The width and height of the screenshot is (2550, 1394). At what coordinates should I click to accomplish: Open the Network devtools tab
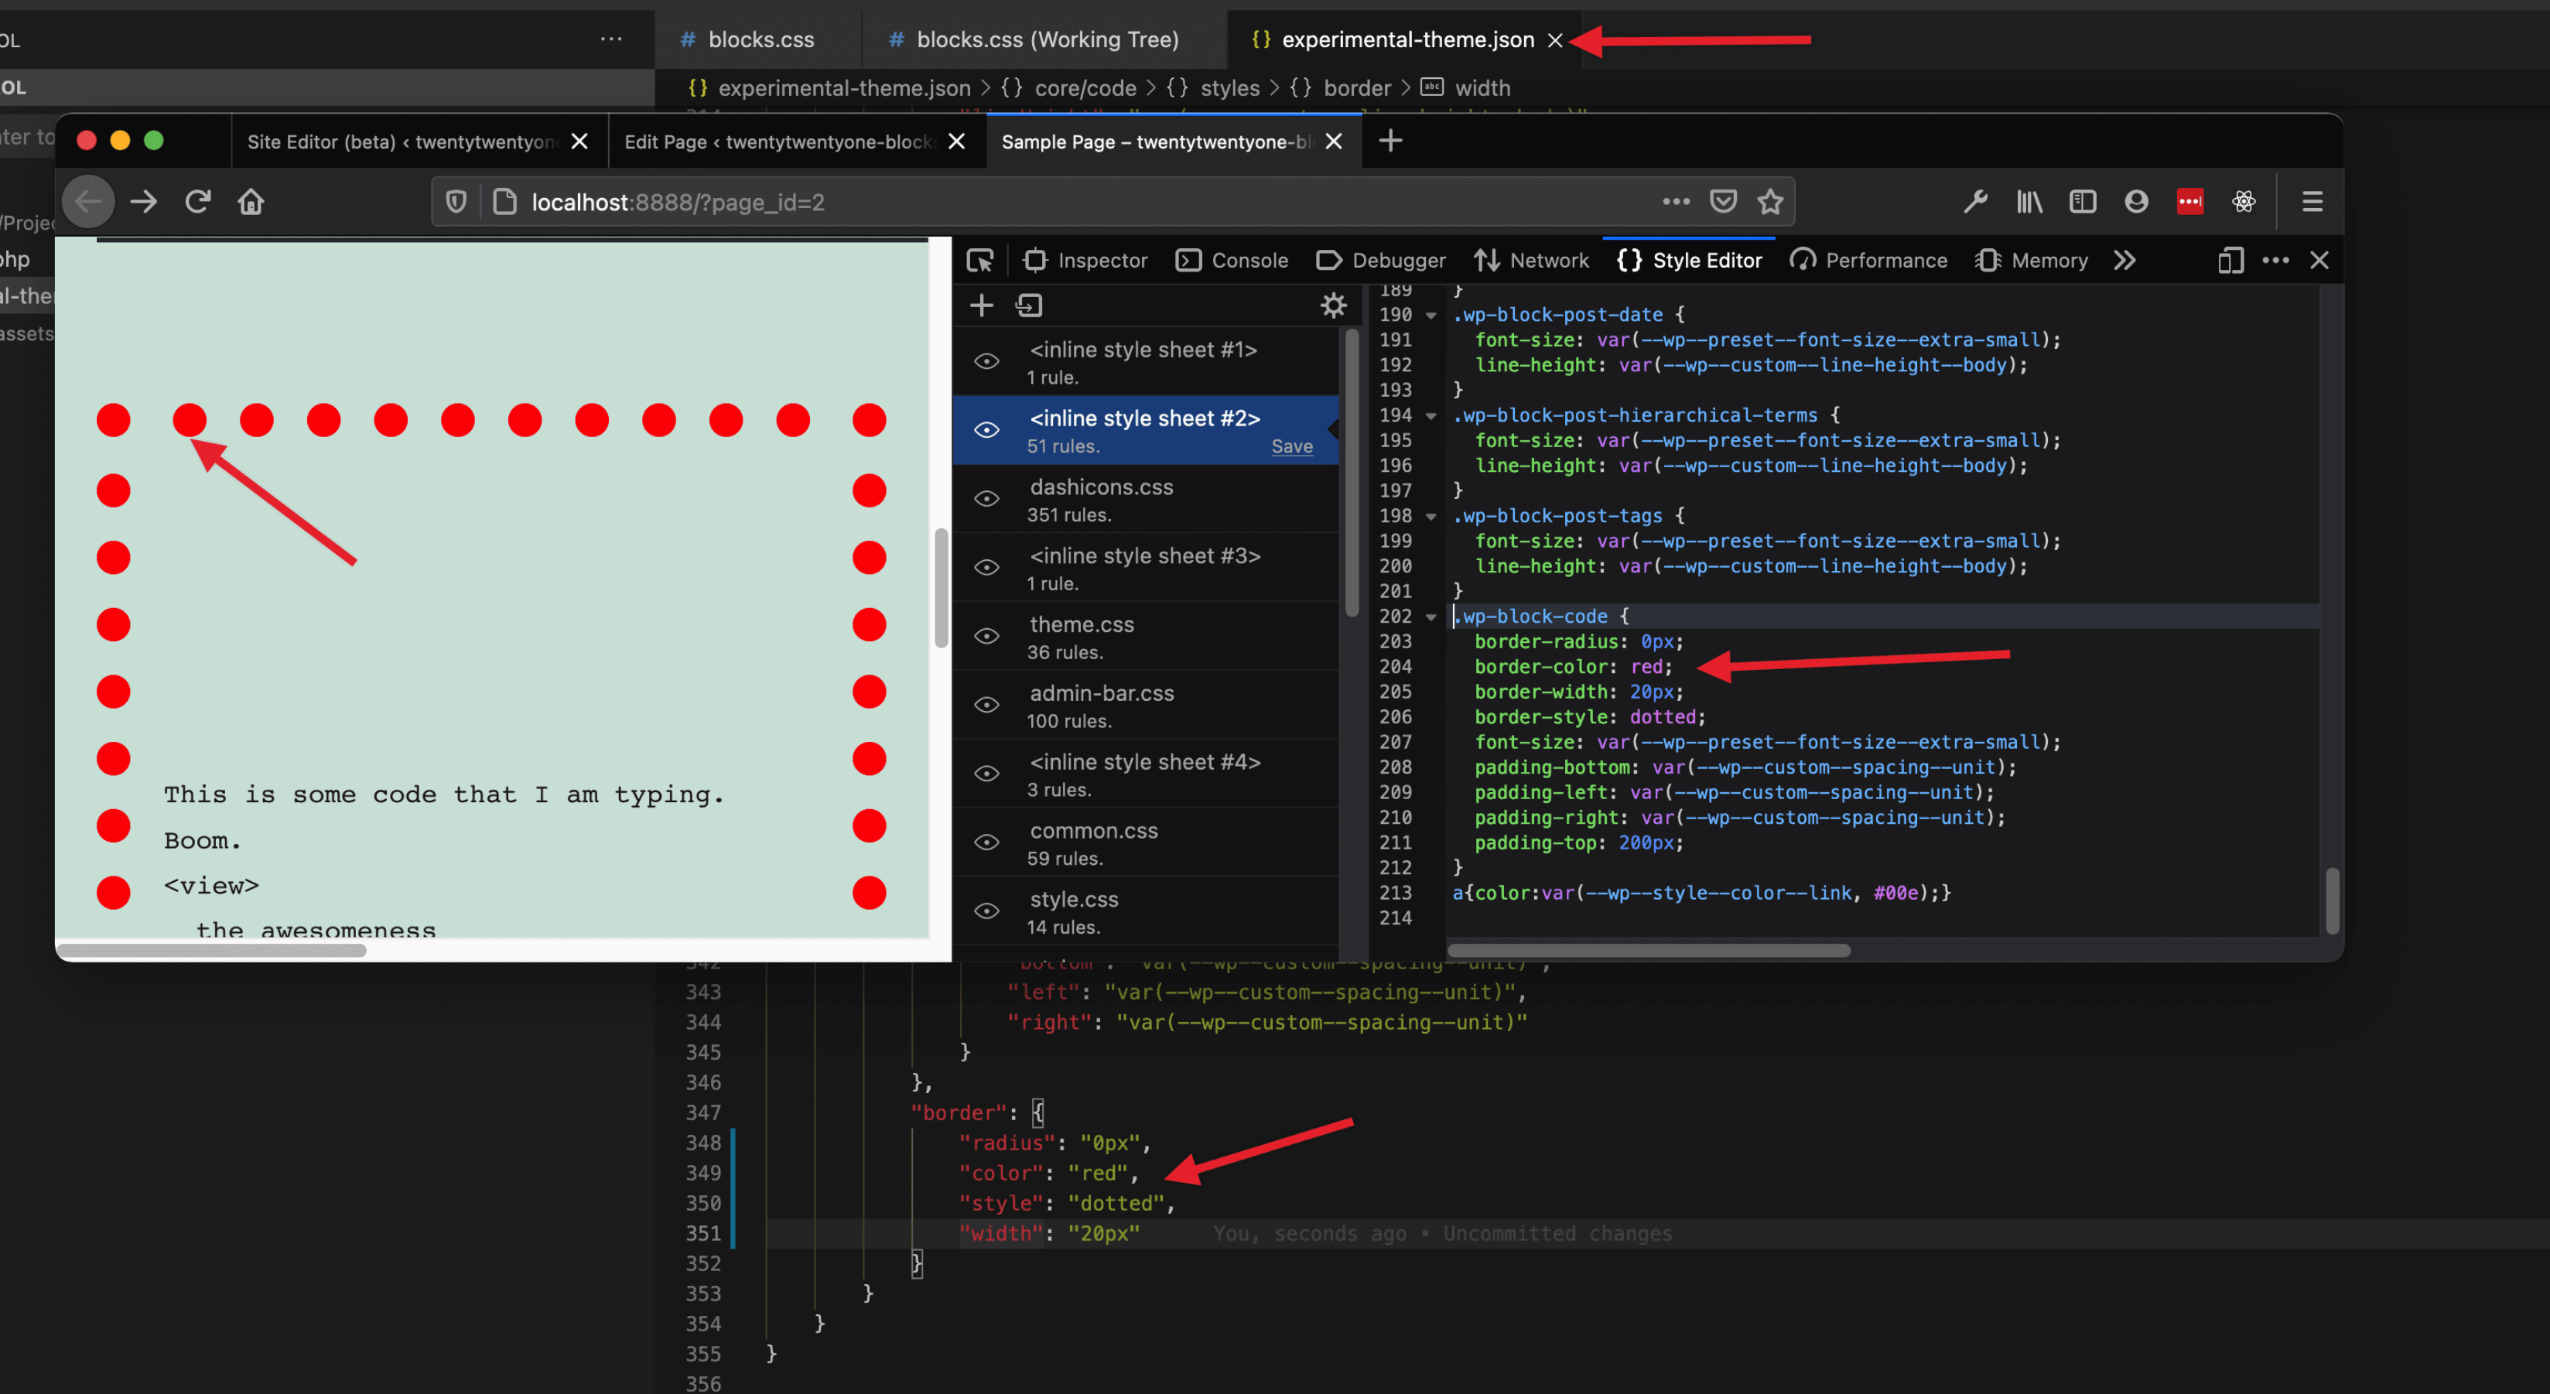pyautogui.click(x=1531, y=261)
